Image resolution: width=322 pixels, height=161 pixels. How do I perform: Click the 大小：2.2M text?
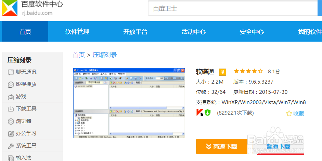[210, 82]
